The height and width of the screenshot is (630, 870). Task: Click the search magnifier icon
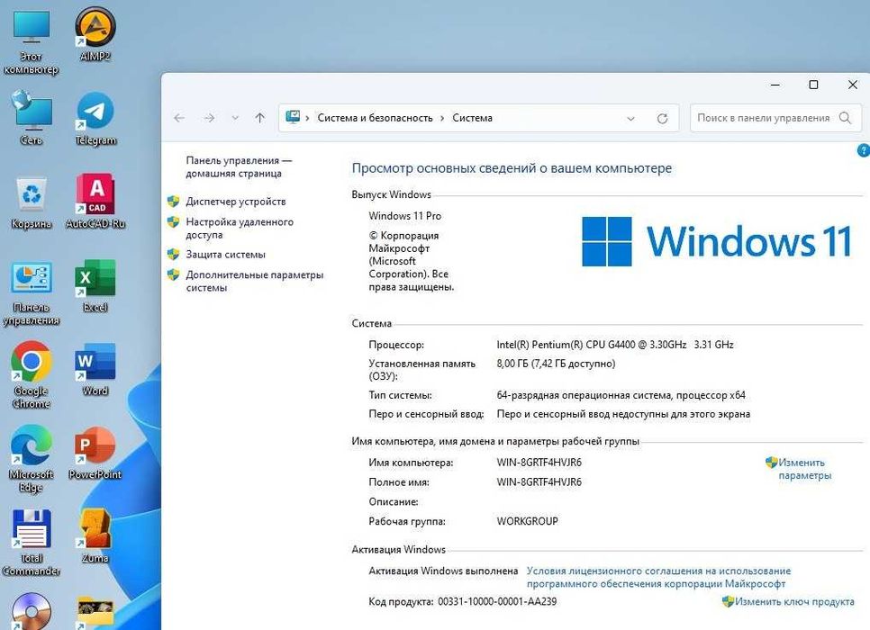coord(845,118)
